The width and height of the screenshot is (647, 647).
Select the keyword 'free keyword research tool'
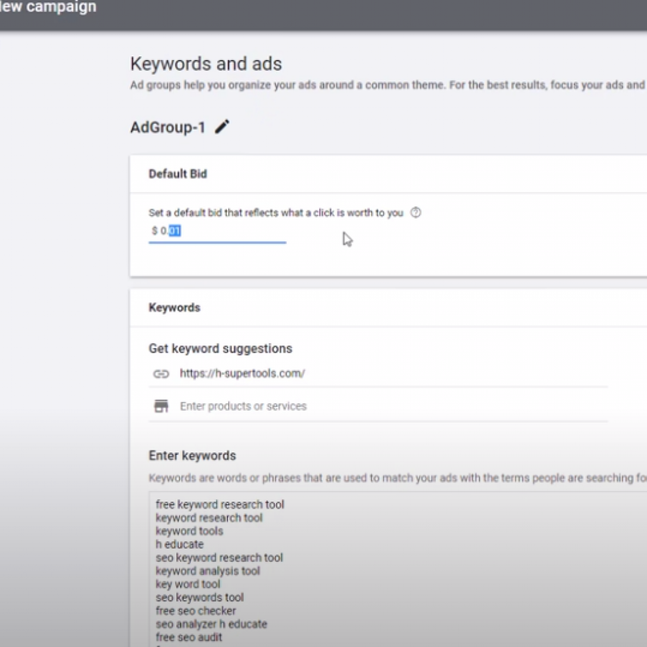tap(220, 504)
